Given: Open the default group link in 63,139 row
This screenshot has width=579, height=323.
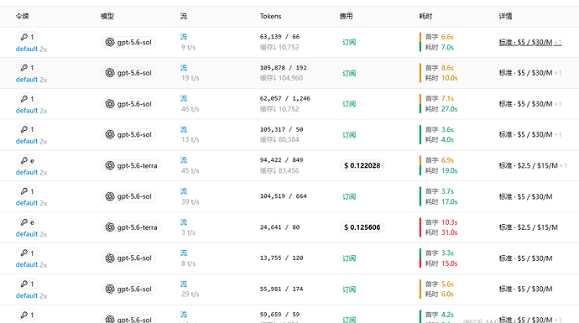Looking at the screenshot, I should [x=27, y=49].
